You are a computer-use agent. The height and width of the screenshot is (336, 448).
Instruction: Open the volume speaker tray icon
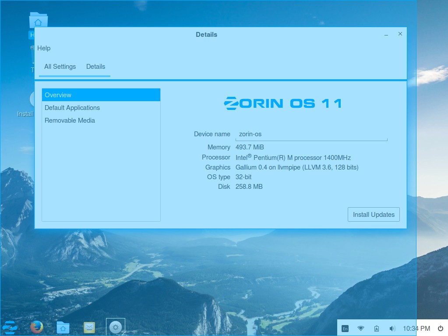[x=392, y=329]
